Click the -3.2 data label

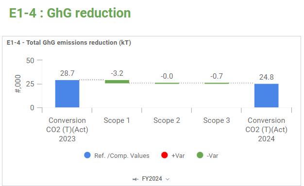pyautogui.click(x=117, y=73)
